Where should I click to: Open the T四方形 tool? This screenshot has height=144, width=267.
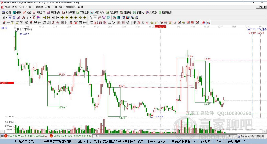83,12
